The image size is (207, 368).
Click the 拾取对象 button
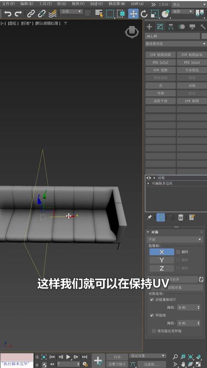175,287
